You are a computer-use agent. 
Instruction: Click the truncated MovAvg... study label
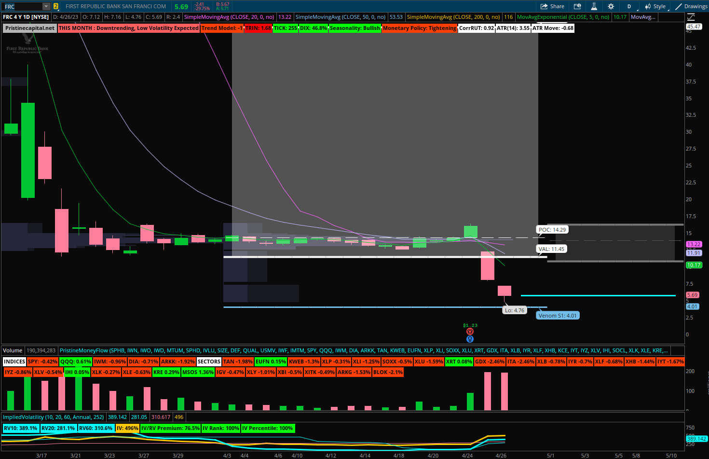(643, 17)
